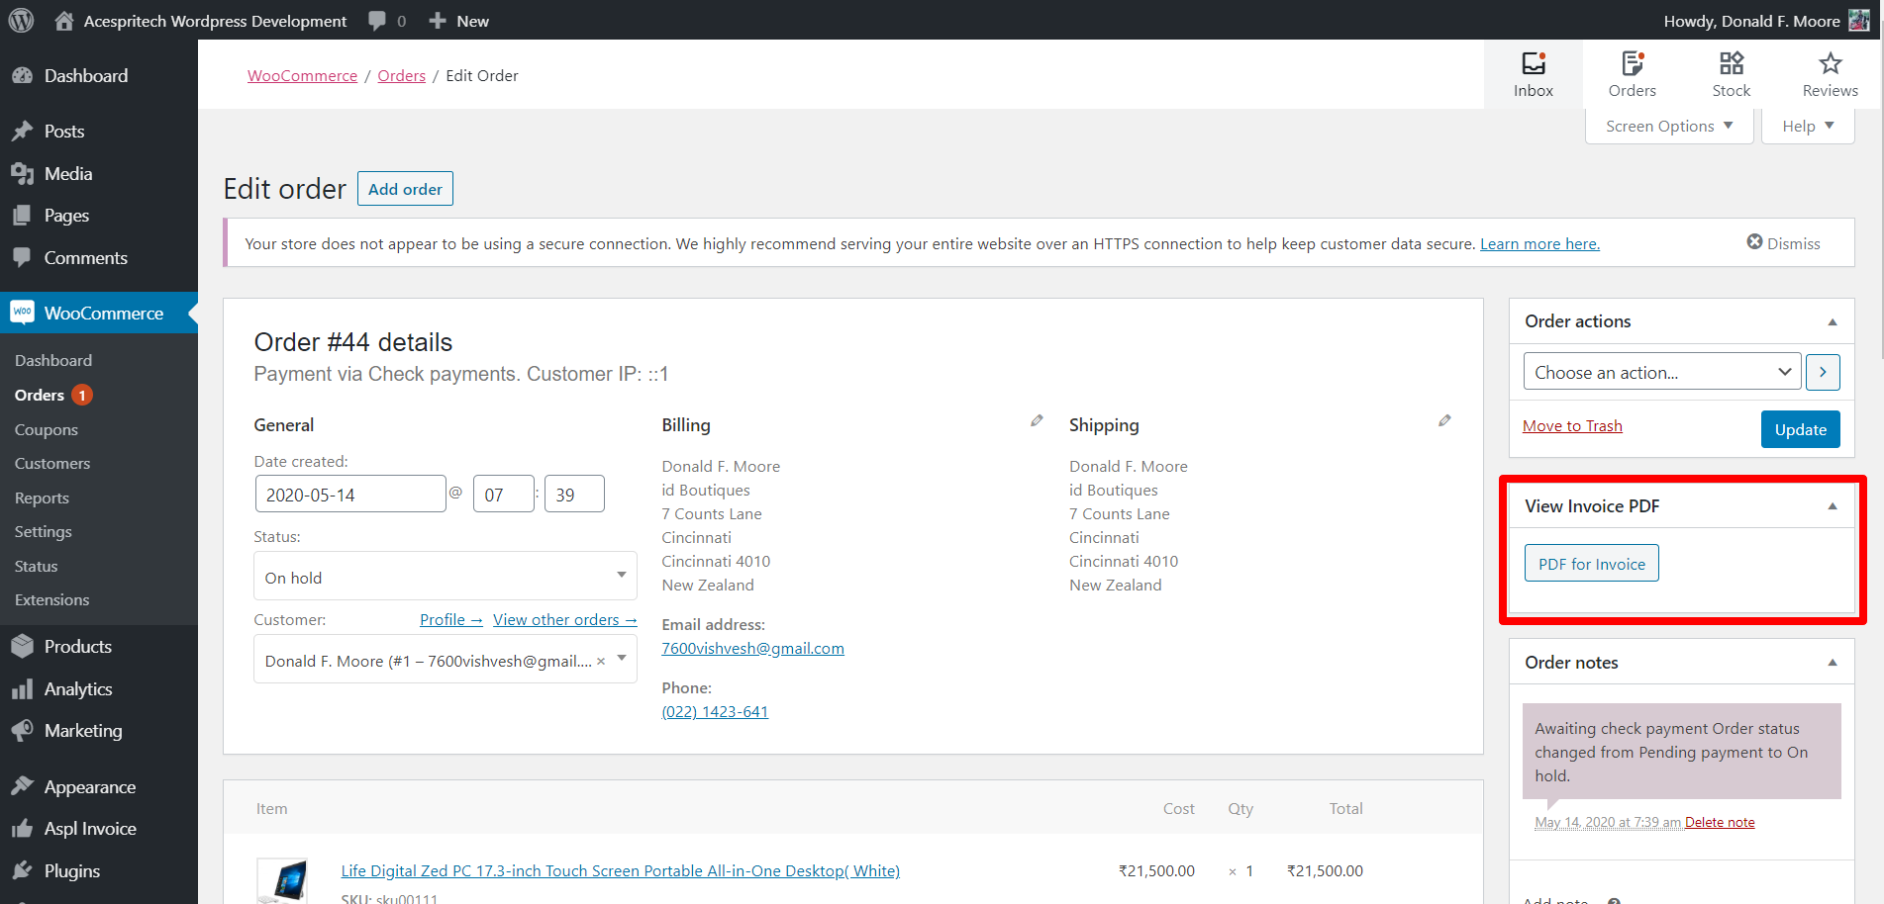Viewport: 1884px width, 904px height.
Task: Collapse the View Invoice PDF panel
Action: (x=1833, y=505)
